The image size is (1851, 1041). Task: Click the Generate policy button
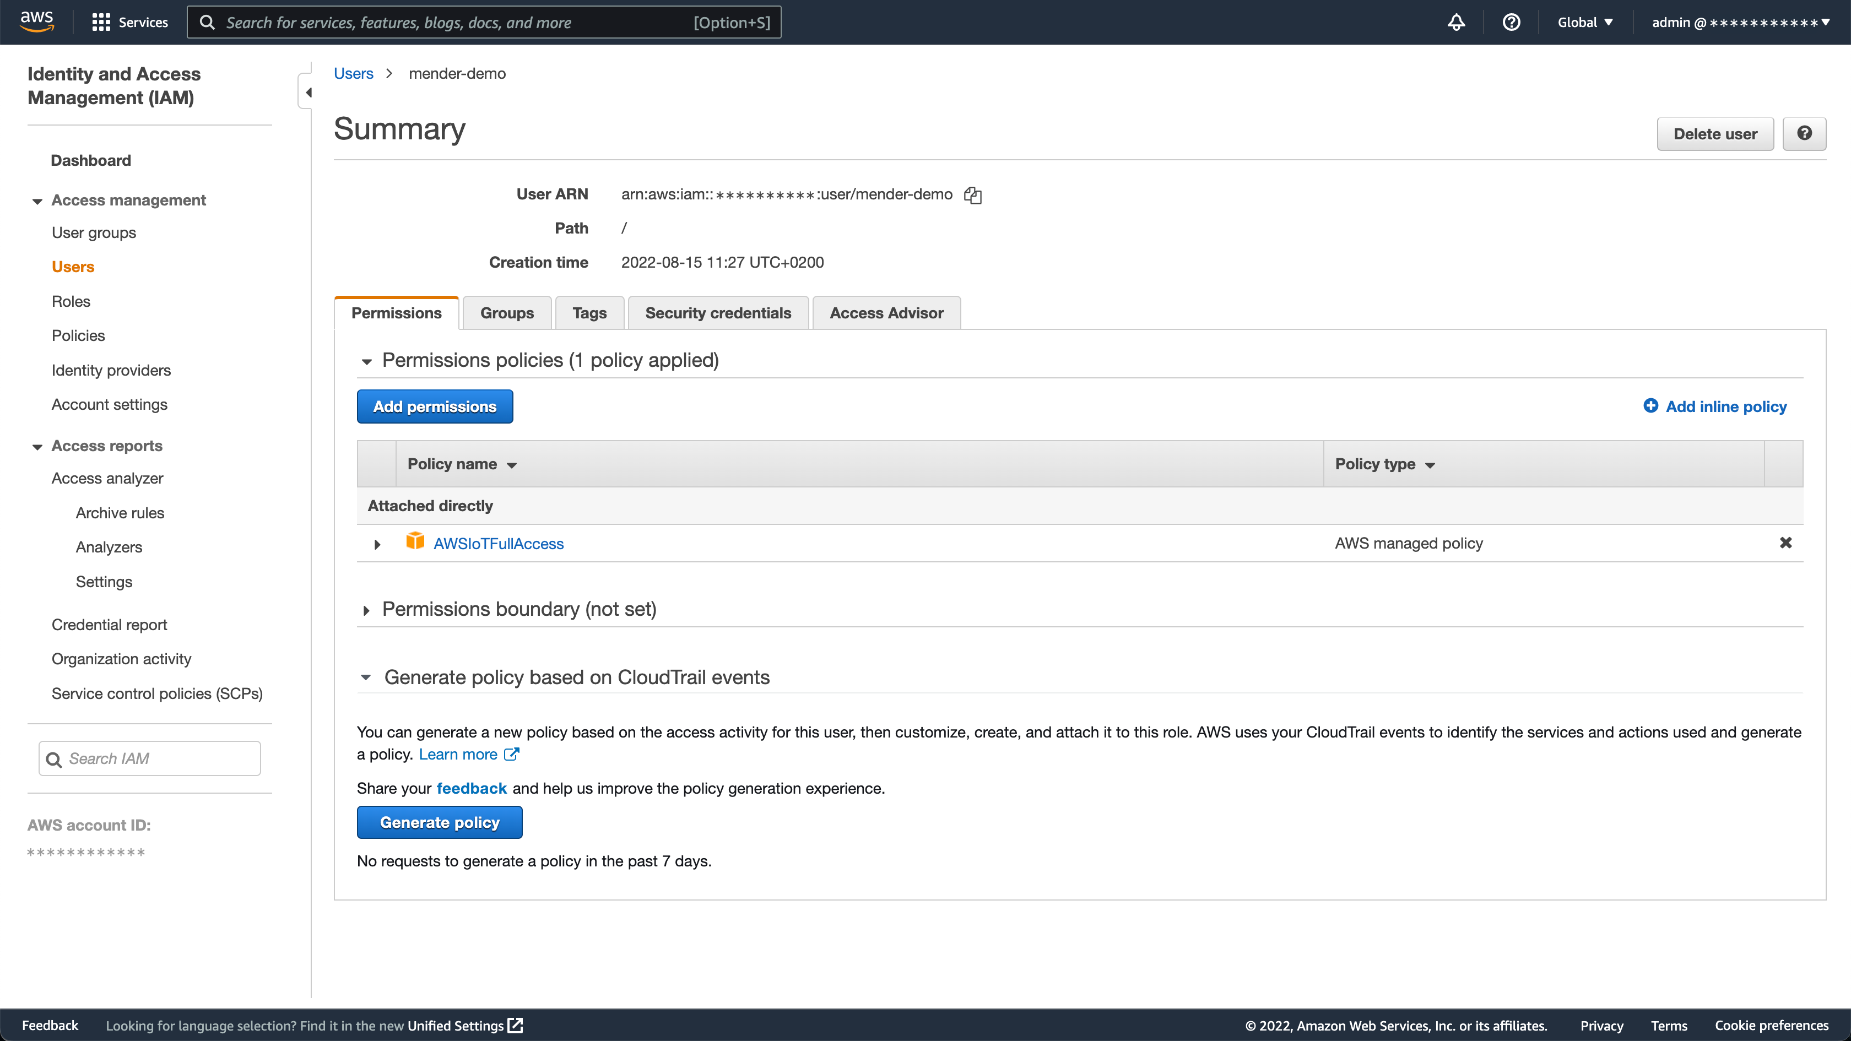pos(439,822)
